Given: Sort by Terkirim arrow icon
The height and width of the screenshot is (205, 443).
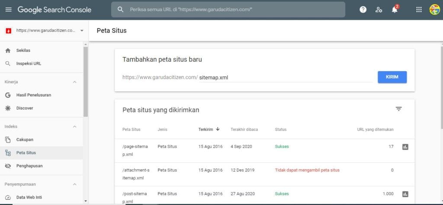Looking at the screenshot, I should [218, 129].
